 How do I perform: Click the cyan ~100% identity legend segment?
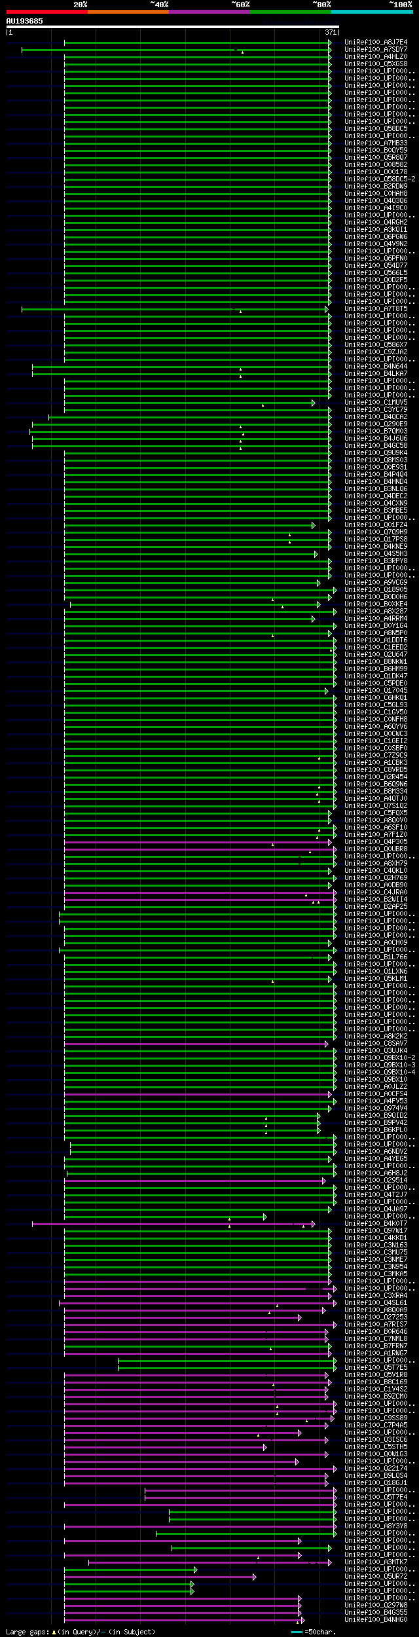(372, 12)
